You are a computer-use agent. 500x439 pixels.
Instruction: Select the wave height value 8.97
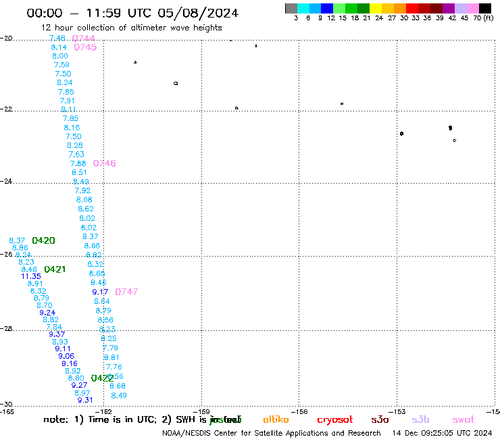pyautogui.click(x=82, y=393)
